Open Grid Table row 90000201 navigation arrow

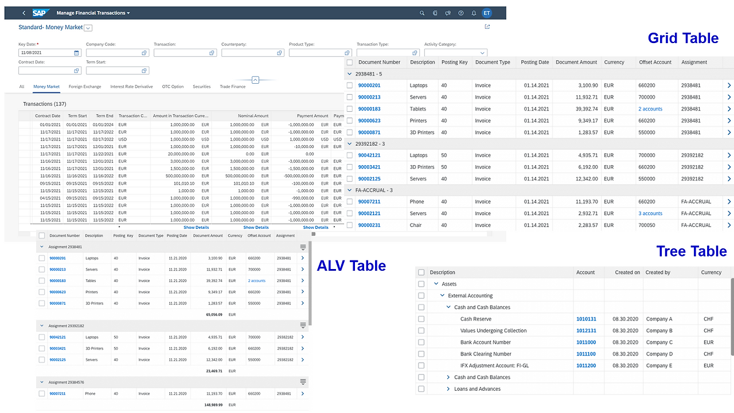pos(729,85)
